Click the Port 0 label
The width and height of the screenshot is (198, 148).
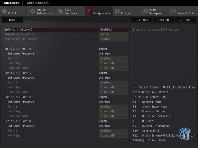pyautogui.click(x=12, y=58)
